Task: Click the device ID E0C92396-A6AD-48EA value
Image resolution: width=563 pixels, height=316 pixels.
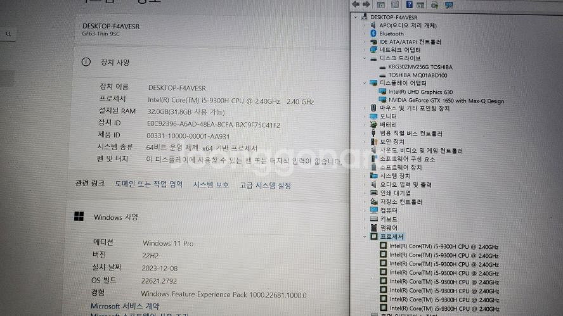Action: tap(213, 125)
